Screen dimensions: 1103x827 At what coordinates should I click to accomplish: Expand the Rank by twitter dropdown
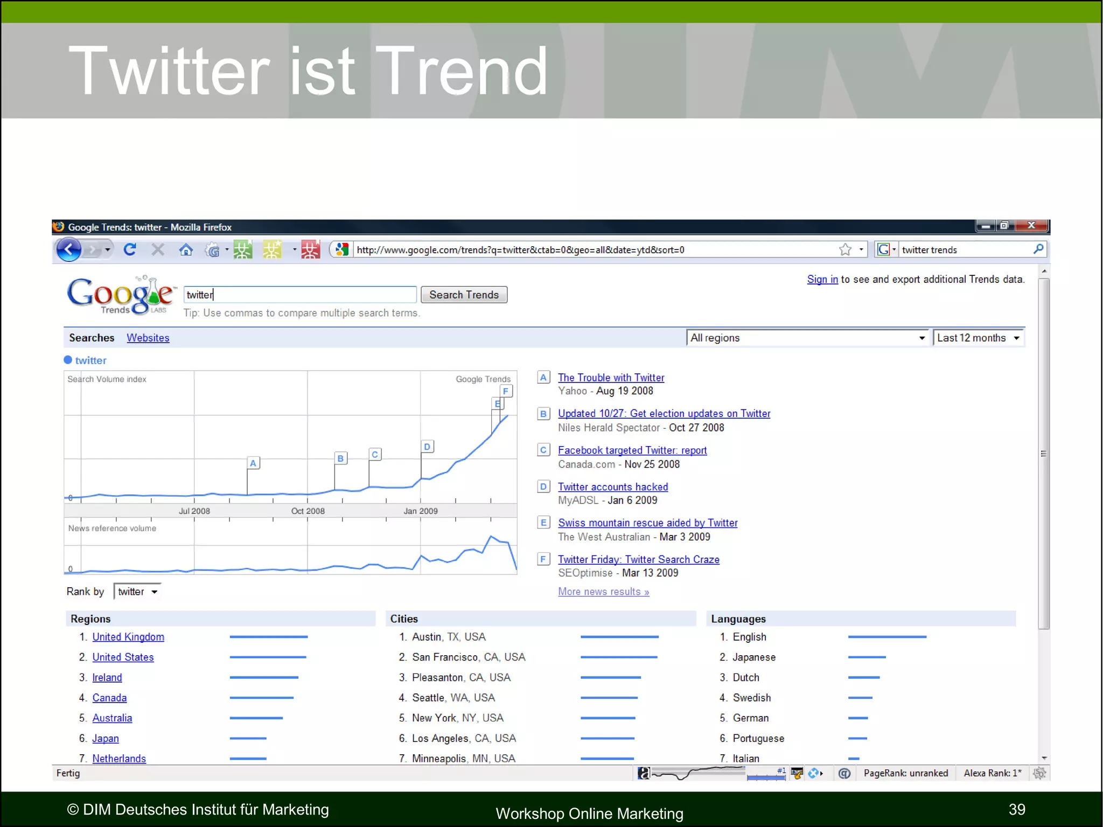tap(137, 592)
